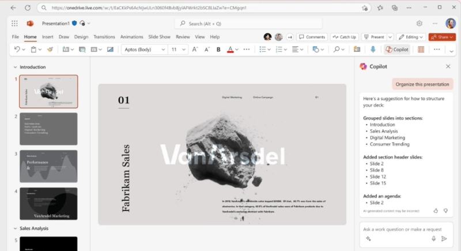This screenshot has height=251, width=461.
Task: Click the New Slide icon
Action: coord(66,49)
